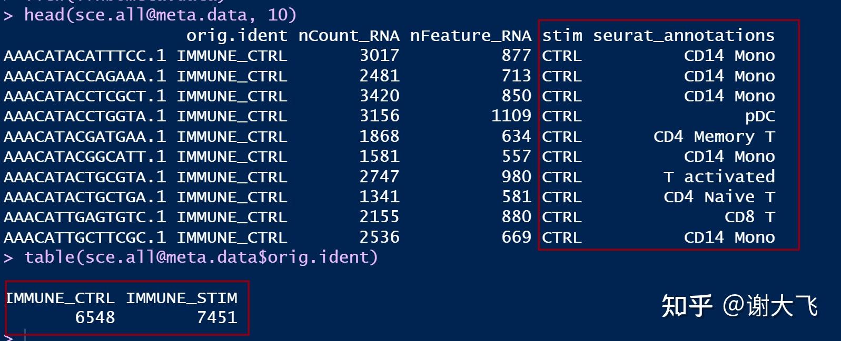Select the 6548 count value
Screen dimensions: 841x341
[x=95, y=317]
